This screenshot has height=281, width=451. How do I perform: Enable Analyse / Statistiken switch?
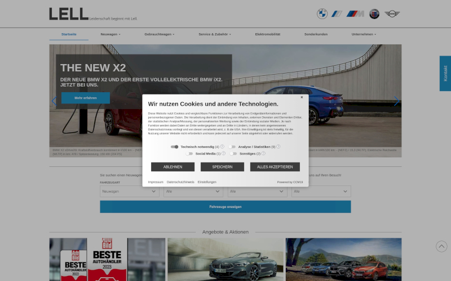pos(232,147)
